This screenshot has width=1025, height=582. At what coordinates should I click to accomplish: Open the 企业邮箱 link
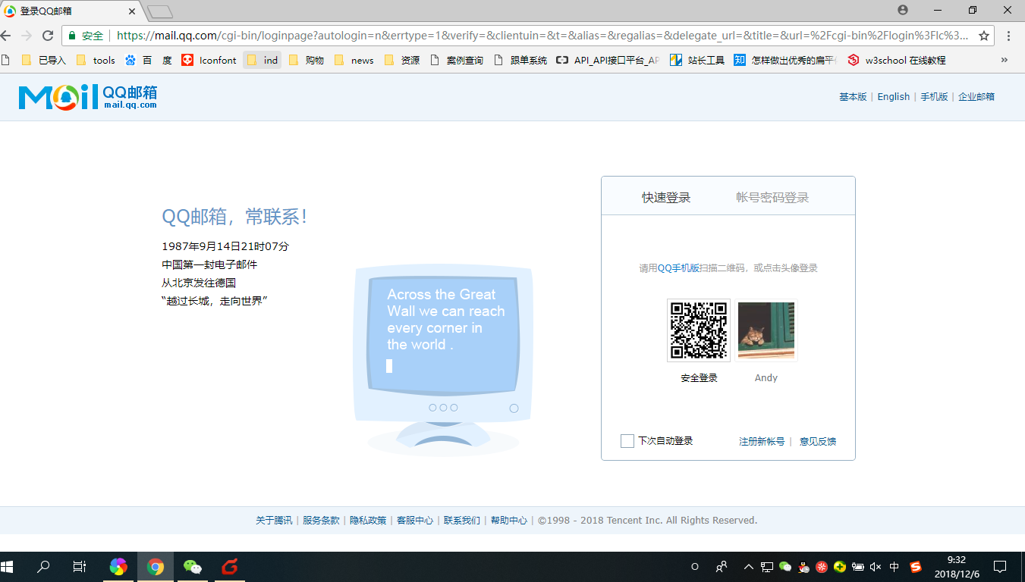tap(976, 97)
